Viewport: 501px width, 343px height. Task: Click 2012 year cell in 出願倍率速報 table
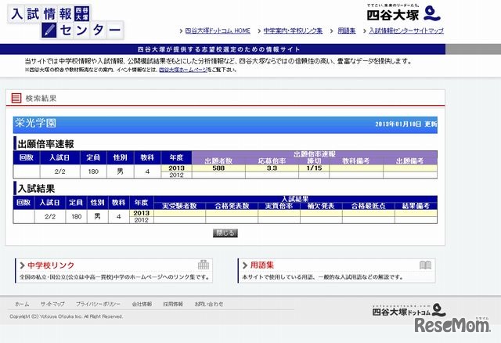tap(176, 175)
